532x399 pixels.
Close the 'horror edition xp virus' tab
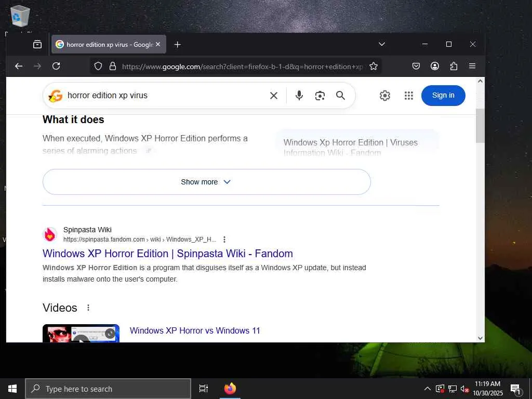158,45
